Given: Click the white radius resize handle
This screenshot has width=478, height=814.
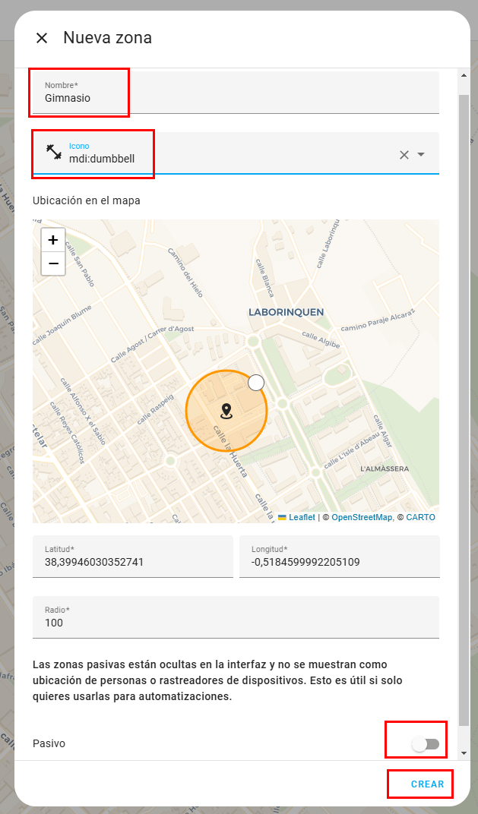Looking at the screenshot, I should (x=256, y=383).
